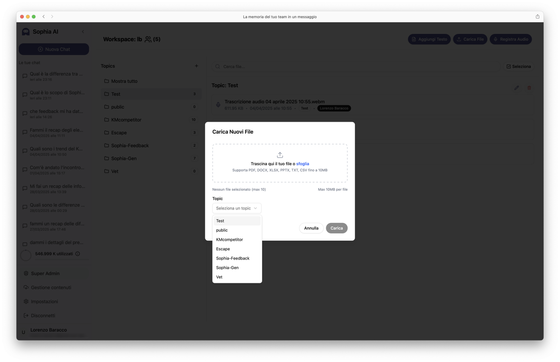Image resolution: width=560 pixels, height=362 pixels.
Task: Open chat 'fammi un recap delle dif...'
Action: click(x=54, y=226)
